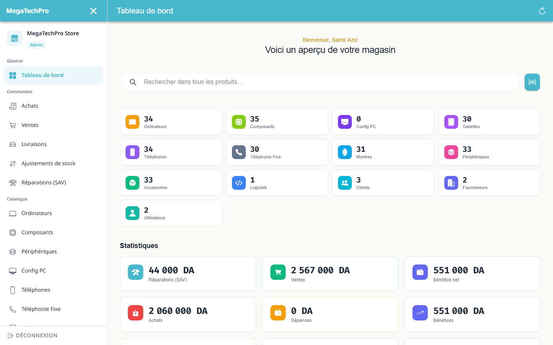Click the Ventes cart stat icon
This screenshot has width=553, height=345.
[x=278, y=272]
